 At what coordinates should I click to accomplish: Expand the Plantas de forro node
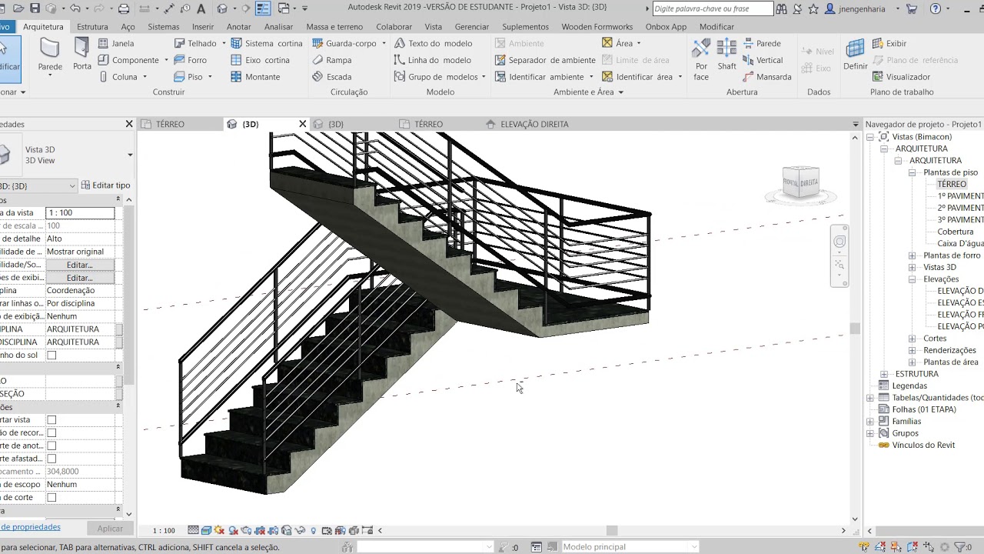(912, 256)
